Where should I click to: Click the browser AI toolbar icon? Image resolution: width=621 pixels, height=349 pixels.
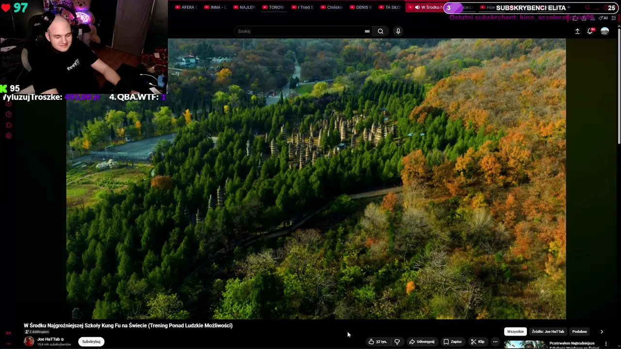pos(604,18)
